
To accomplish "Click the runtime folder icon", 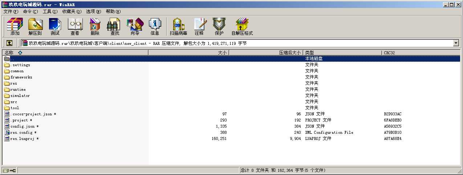I will [7, 90].
